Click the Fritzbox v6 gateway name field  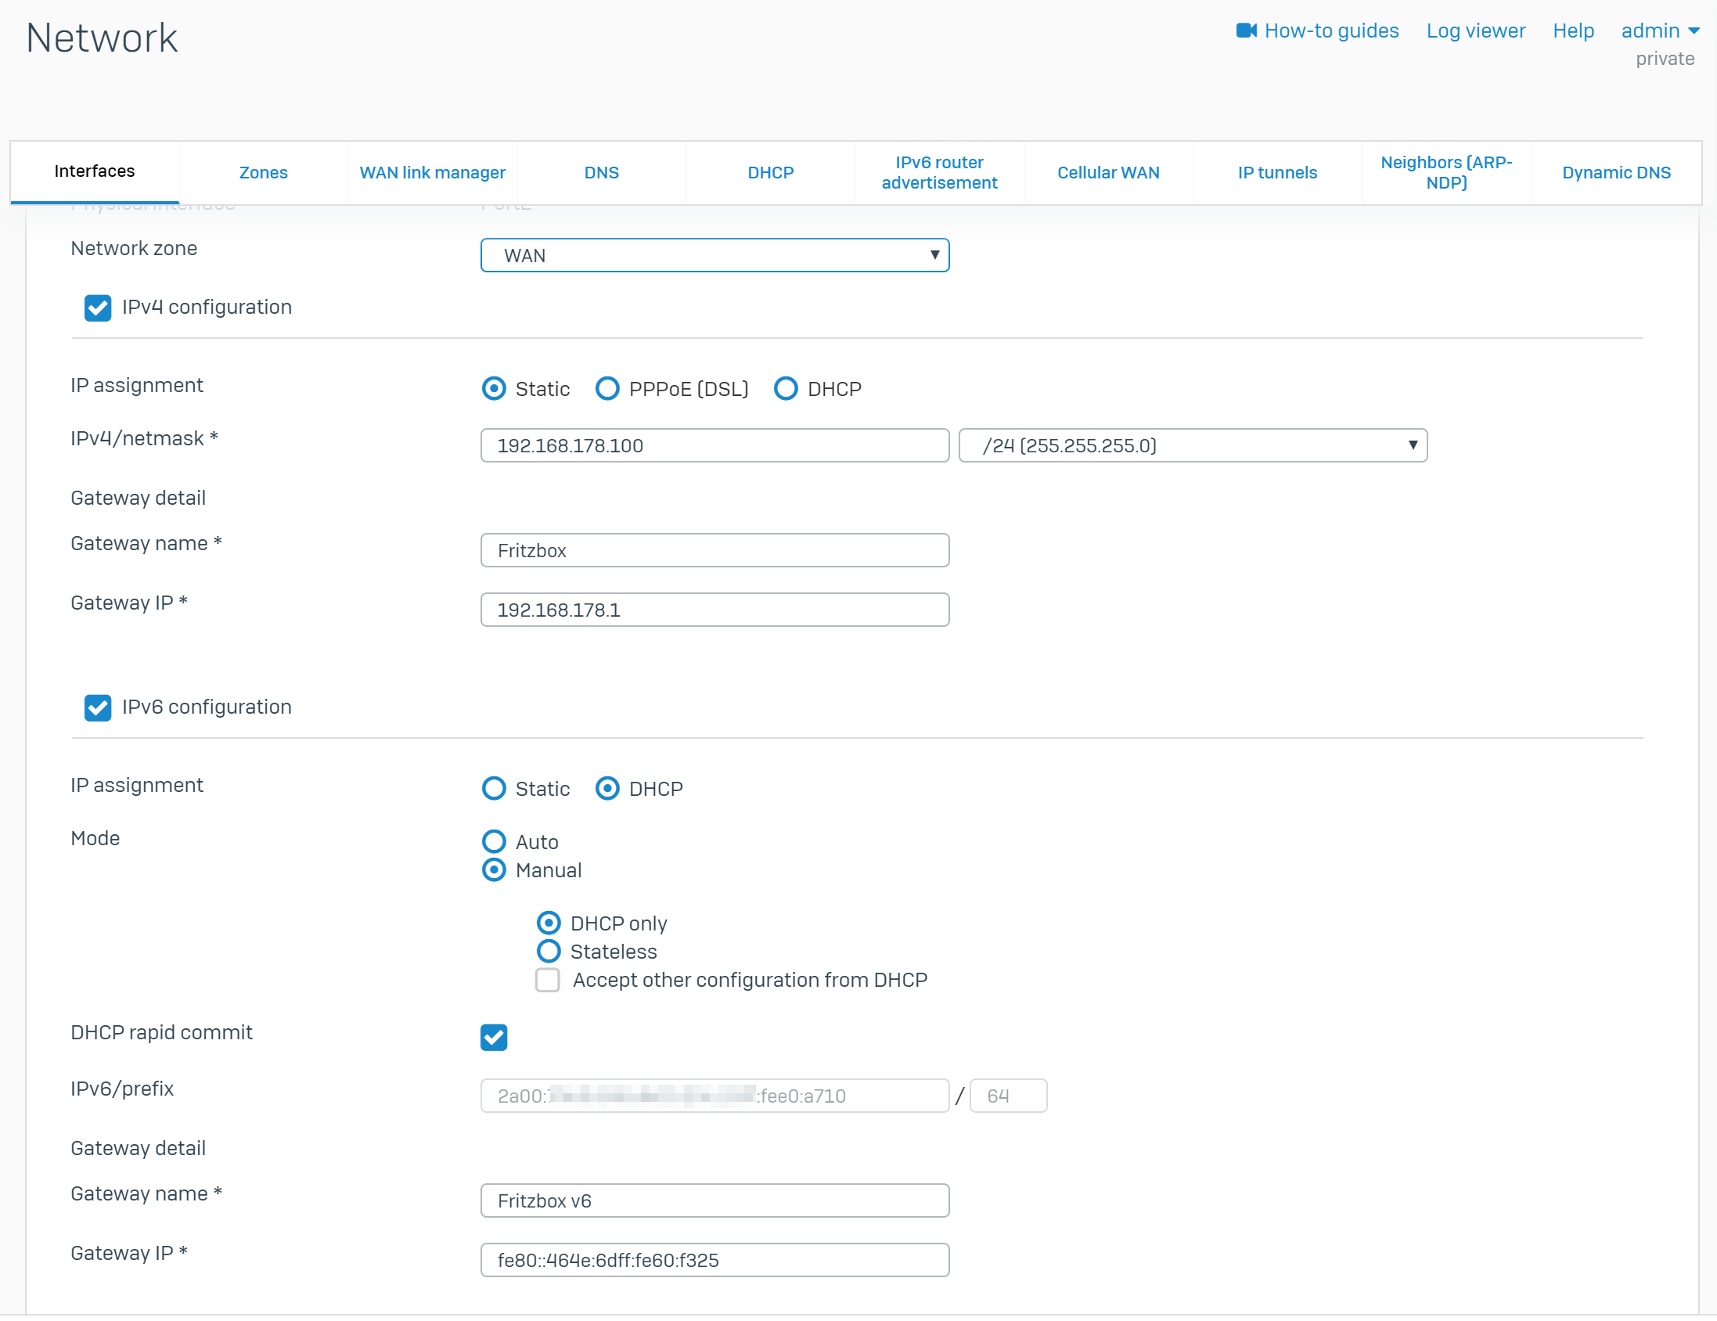point(715,1200)
